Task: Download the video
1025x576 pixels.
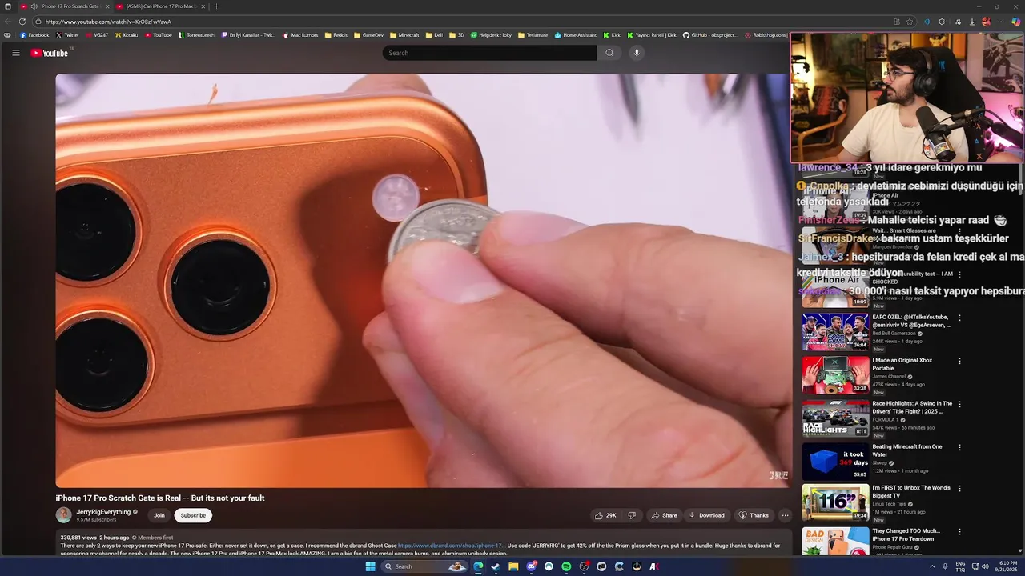Action: pyautogui.click(x=707, y=515)
